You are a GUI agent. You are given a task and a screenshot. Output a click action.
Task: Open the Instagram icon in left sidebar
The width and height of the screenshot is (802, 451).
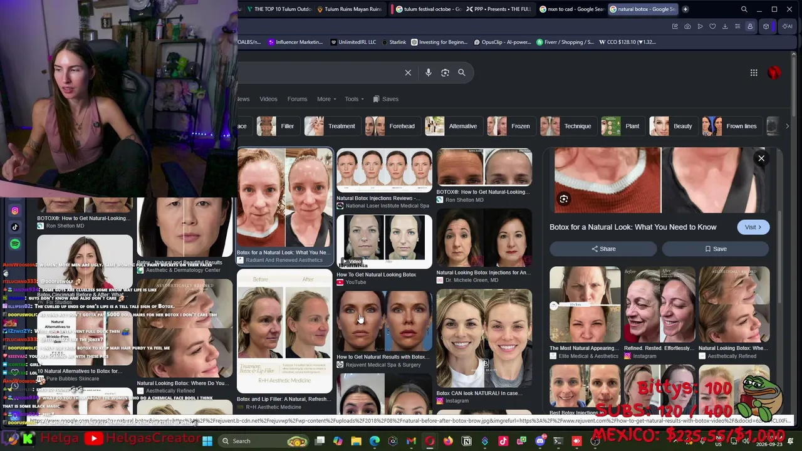(x=15, y=211)
